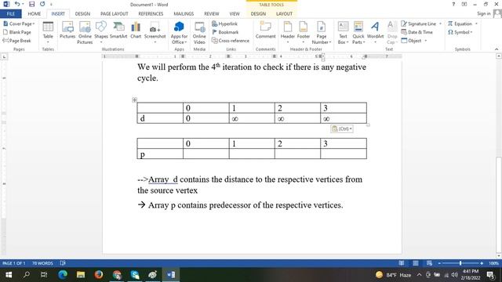Open the FILE tab
The image size is (502, 282).
pos(10,14)
